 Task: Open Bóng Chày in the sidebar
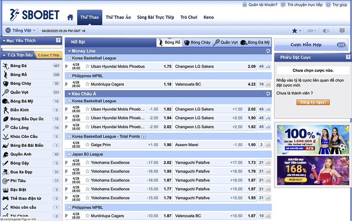point(31,83)
